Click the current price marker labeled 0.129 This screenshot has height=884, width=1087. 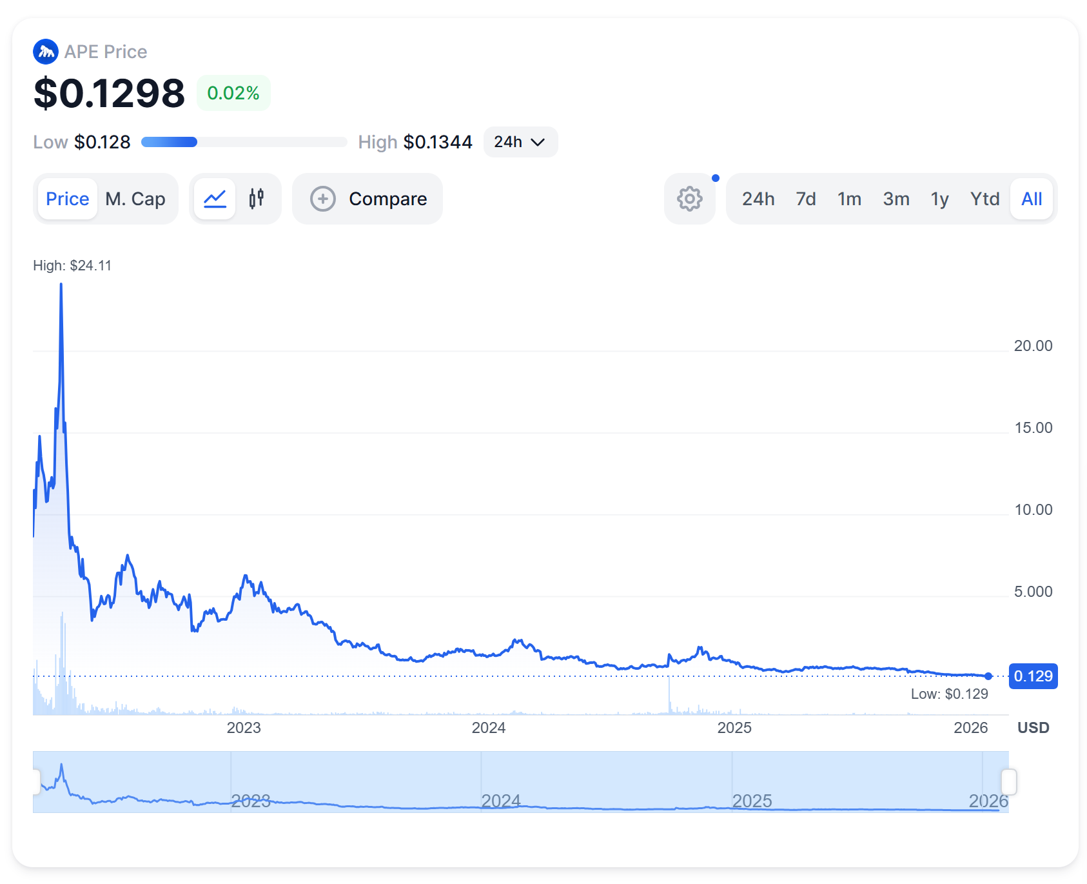pyautogui.click(x=1033, y=677)
